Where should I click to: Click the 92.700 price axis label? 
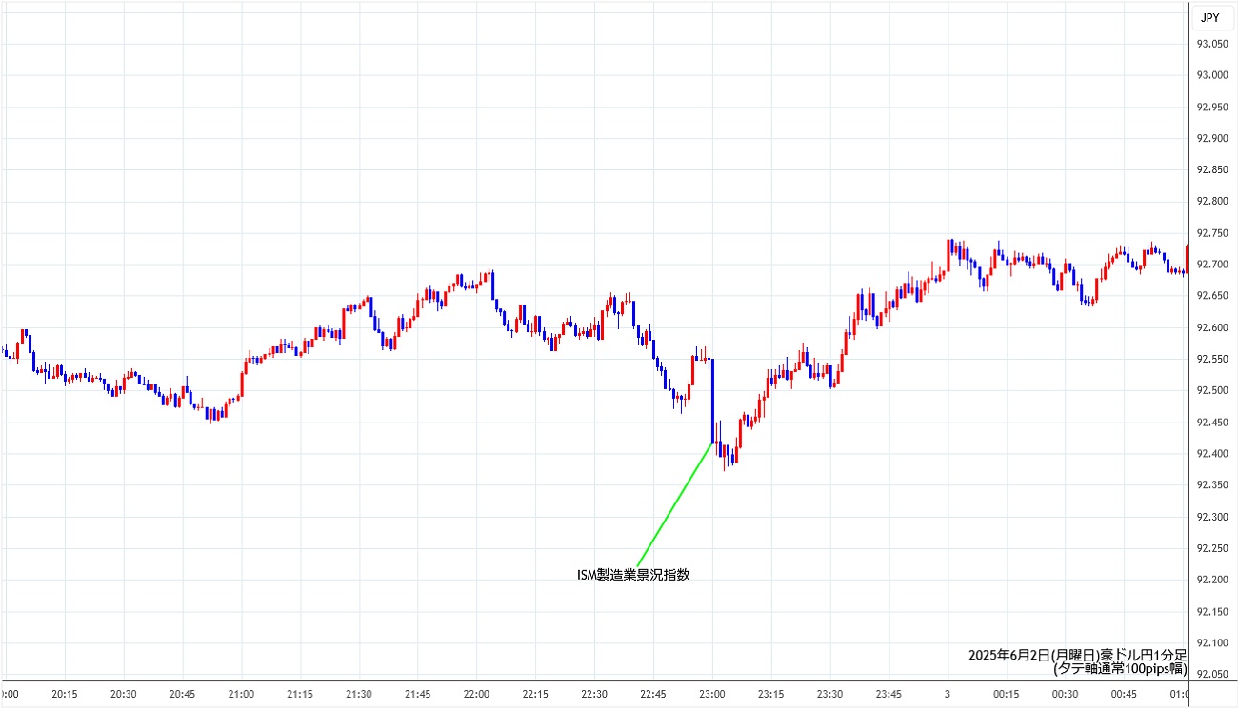(x=1213, y=265)
